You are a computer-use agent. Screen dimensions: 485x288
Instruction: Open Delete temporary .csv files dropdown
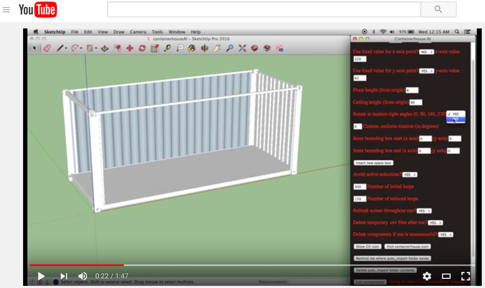coord(436,223)
